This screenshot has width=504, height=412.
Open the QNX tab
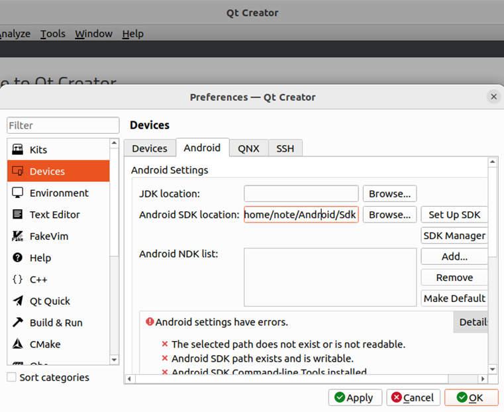tap(248, 148)
